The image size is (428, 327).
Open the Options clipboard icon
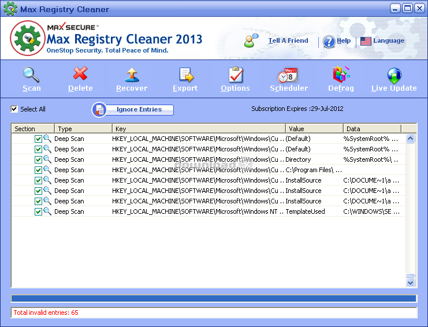(x=235, y=75)
